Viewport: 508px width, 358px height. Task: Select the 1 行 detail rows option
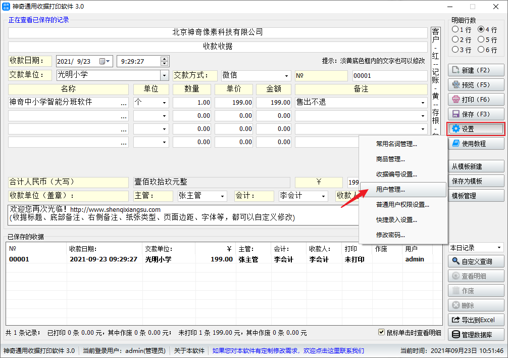point(455,29)
